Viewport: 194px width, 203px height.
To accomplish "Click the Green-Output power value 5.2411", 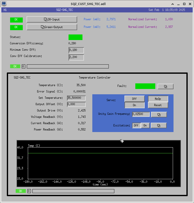I will (x=111, y=27).
